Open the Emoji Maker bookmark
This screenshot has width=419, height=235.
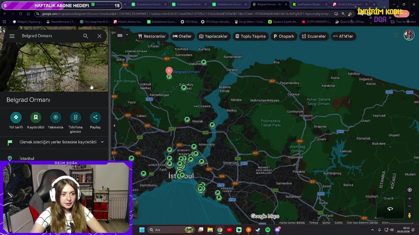point(250,22)
